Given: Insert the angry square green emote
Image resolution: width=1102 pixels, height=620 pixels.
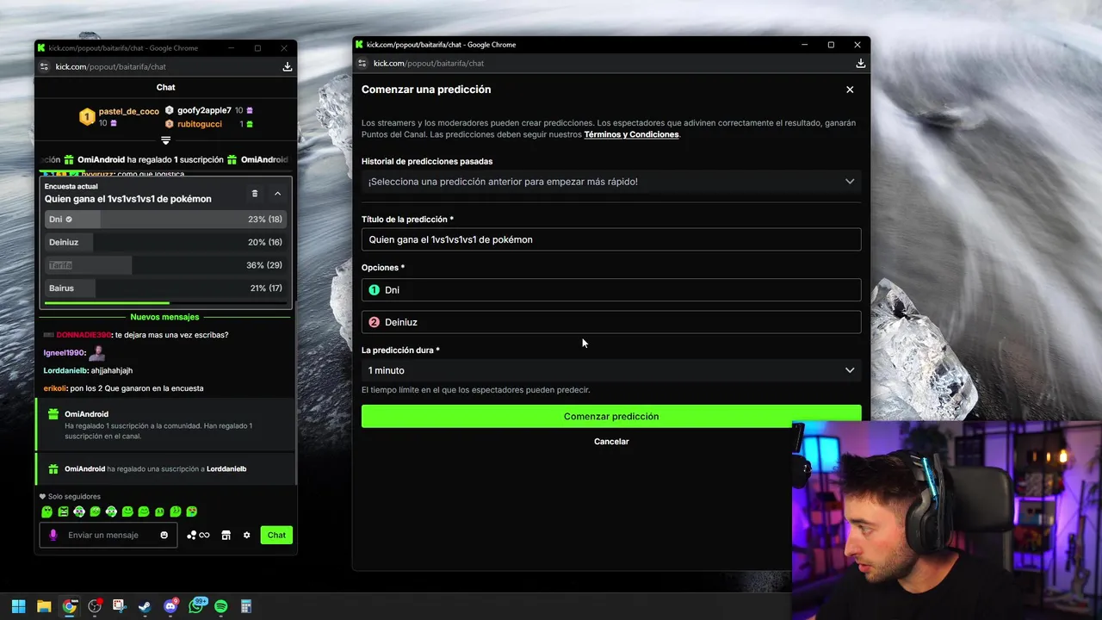Looking at the screenshot, I should pos(63,512).
